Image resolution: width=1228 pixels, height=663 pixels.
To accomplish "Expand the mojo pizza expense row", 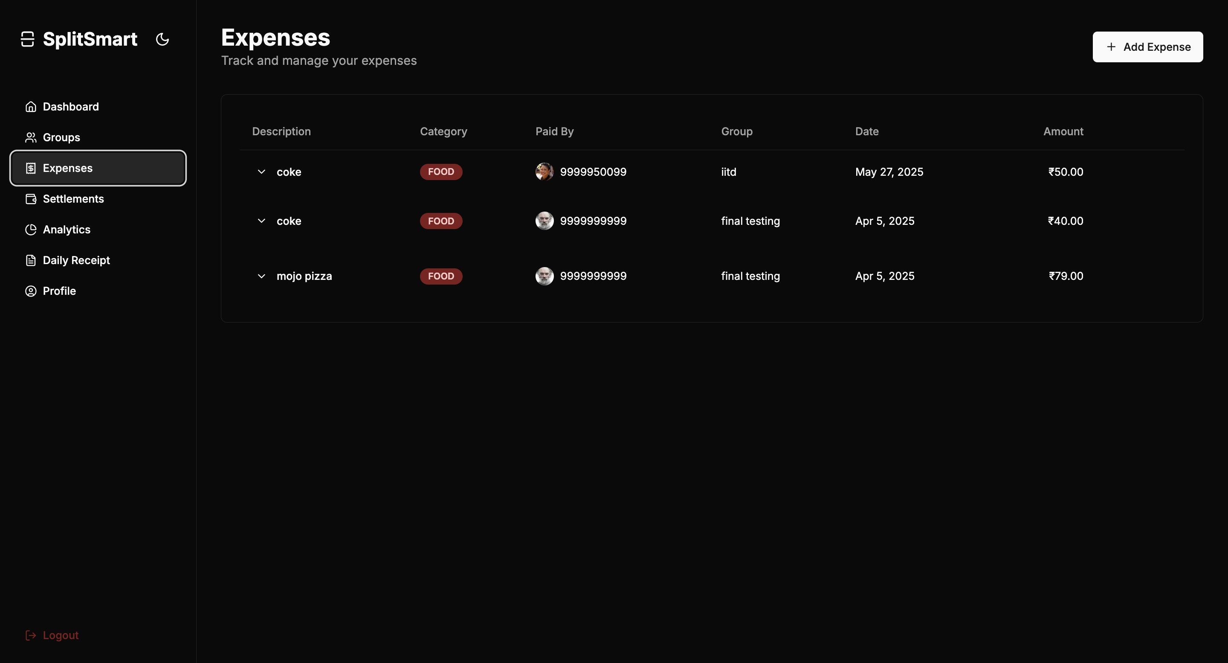I will coord(261,276).
